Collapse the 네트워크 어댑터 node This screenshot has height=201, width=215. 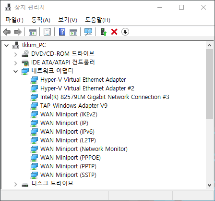point(15,71)
